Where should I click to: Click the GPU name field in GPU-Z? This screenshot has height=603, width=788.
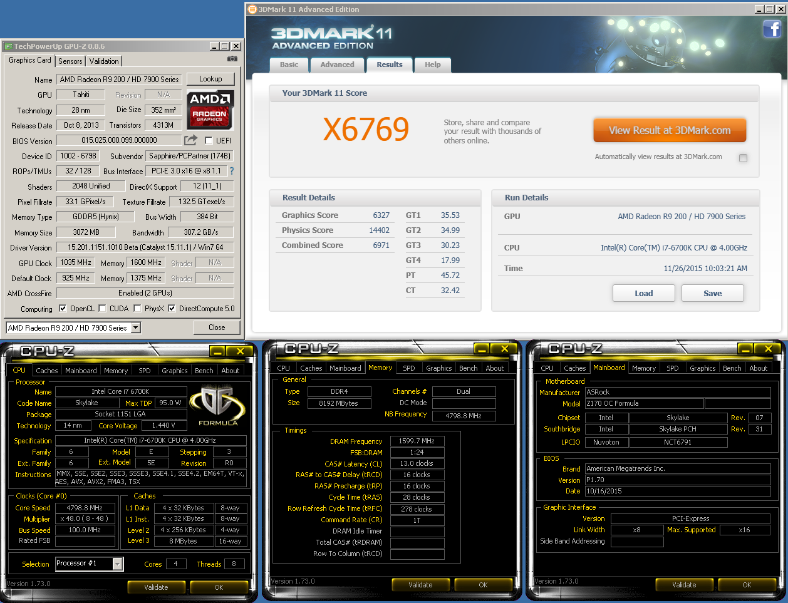pos(120,79)
